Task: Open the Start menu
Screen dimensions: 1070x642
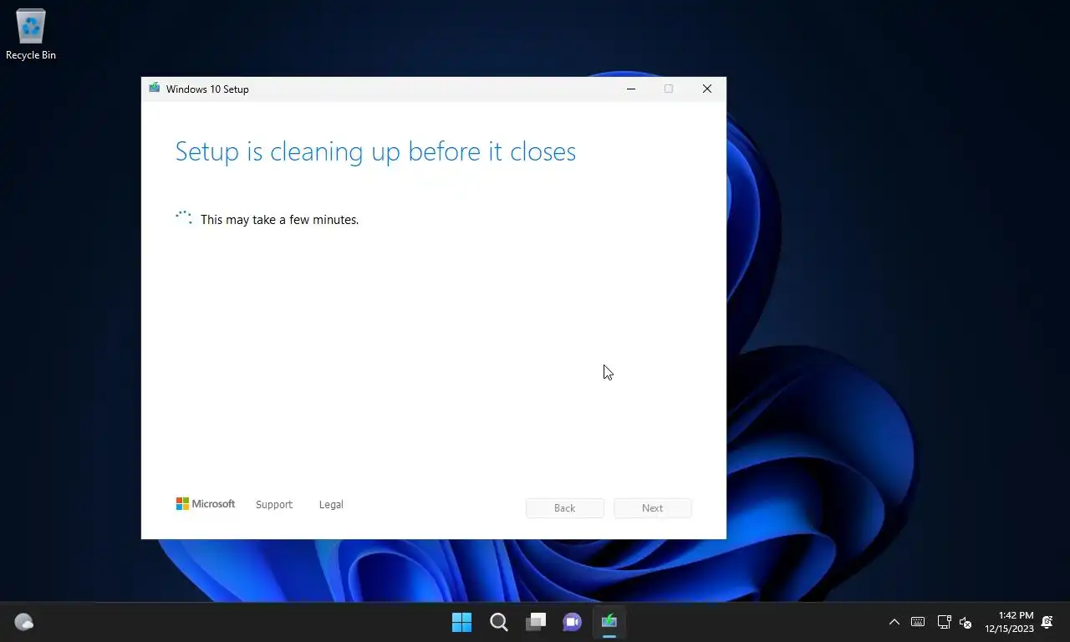Action: point(461,622)
